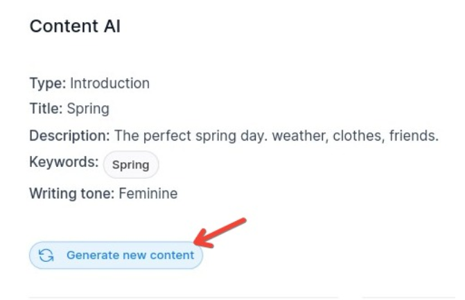
Task: Click the bold Description label
Action: coord(69,136)
